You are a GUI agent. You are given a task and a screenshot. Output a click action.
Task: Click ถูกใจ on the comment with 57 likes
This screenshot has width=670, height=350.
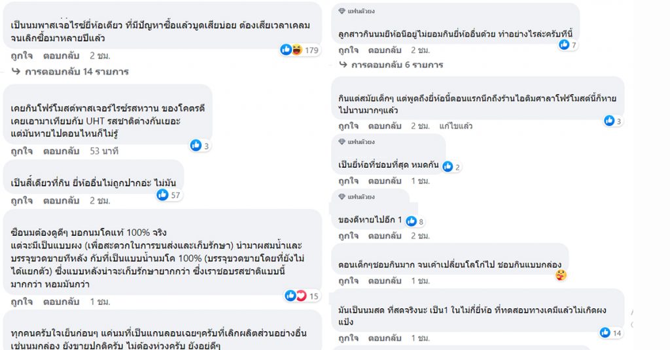(x=22, y=200)
